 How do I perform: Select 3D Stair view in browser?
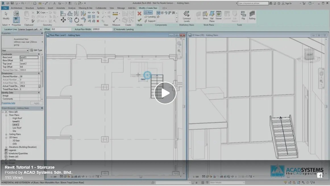tap(16, 140)
